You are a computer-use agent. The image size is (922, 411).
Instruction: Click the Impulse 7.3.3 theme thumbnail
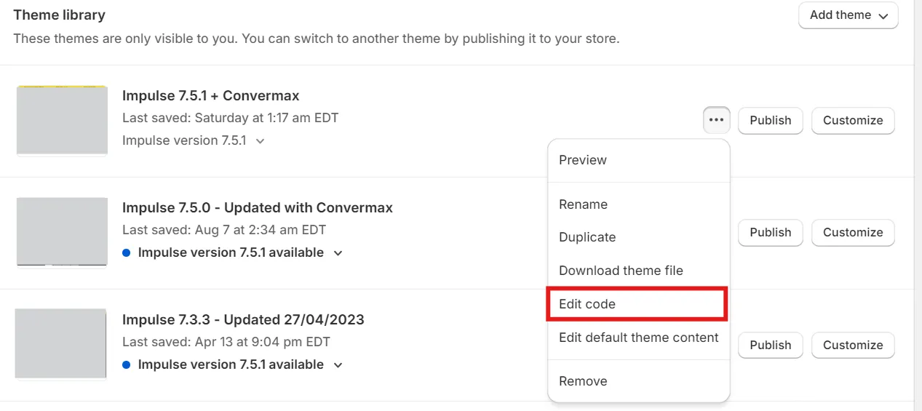(x=61, y=343)
